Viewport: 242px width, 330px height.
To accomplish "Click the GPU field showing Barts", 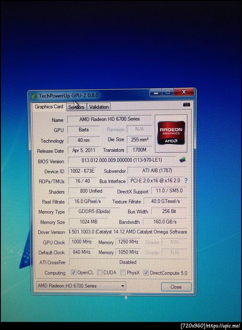I will 83,130.
